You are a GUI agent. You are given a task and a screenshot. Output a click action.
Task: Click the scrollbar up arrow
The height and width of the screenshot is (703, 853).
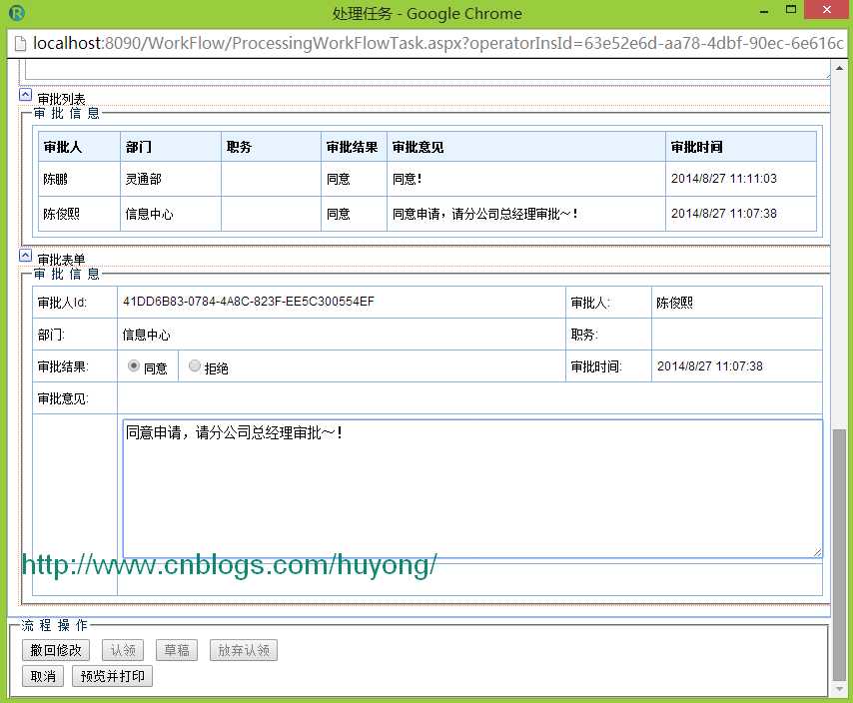tap(839, 69)
